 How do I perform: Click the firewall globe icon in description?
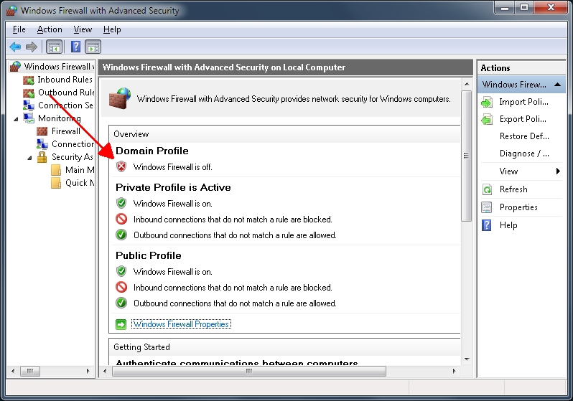120,98
